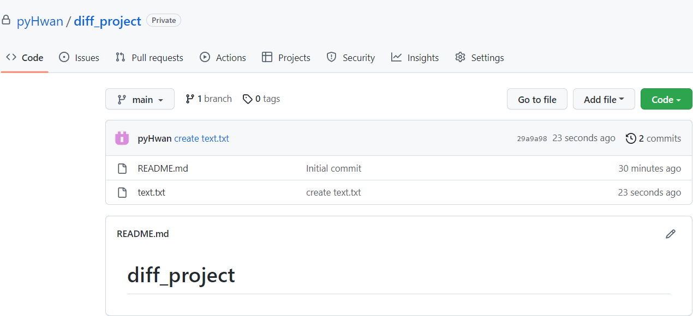693x316 pixels.
Task: Open the main branch selector dropdown
Action: 140,99
